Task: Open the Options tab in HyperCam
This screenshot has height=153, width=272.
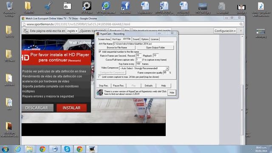Action: pos(145,39)
